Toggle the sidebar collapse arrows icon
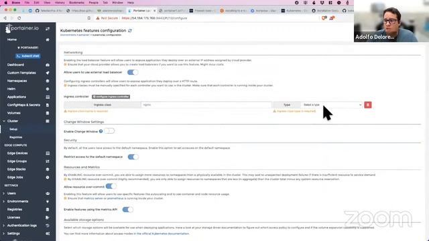Screen dimensions: 429x241 48,29
